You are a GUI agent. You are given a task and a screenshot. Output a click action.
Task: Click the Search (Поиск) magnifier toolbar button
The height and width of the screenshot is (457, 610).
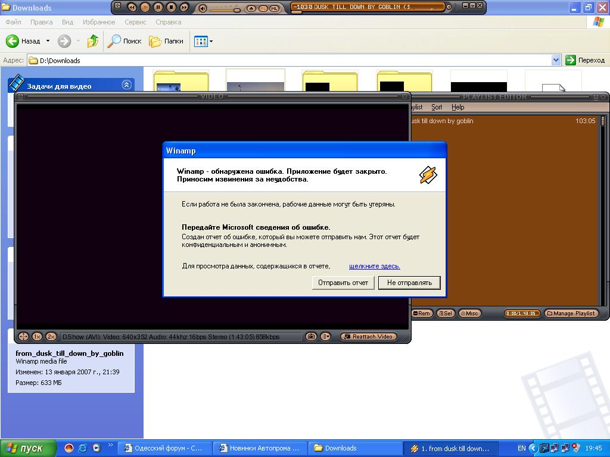point(124,41)
